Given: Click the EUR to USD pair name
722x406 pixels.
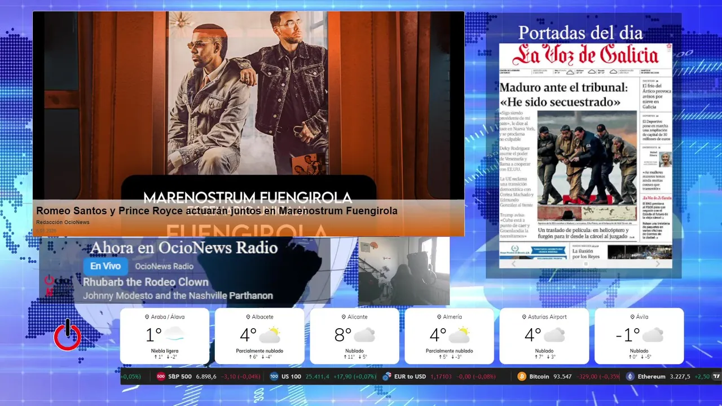Looking at the screenshot, I should click(x=410, y=376).
